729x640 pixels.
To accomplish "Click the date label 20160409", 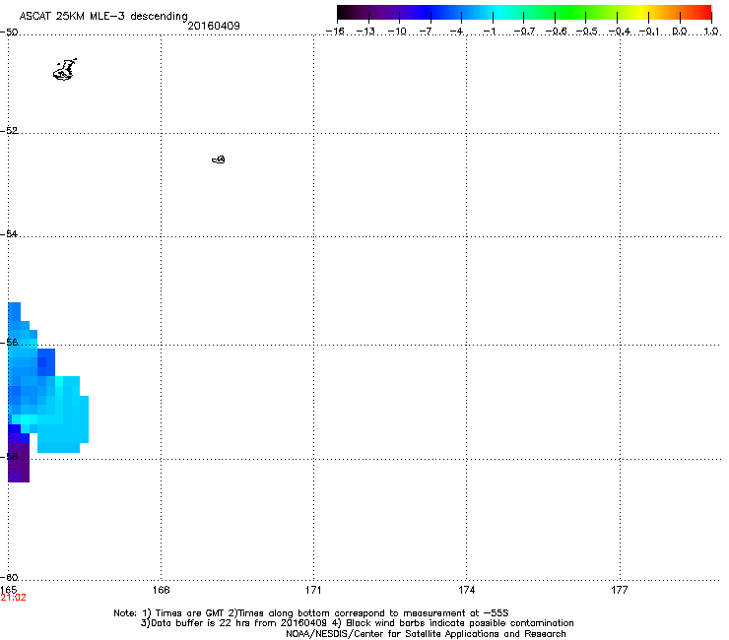I will pyautogui.click(x=214, y=26).
